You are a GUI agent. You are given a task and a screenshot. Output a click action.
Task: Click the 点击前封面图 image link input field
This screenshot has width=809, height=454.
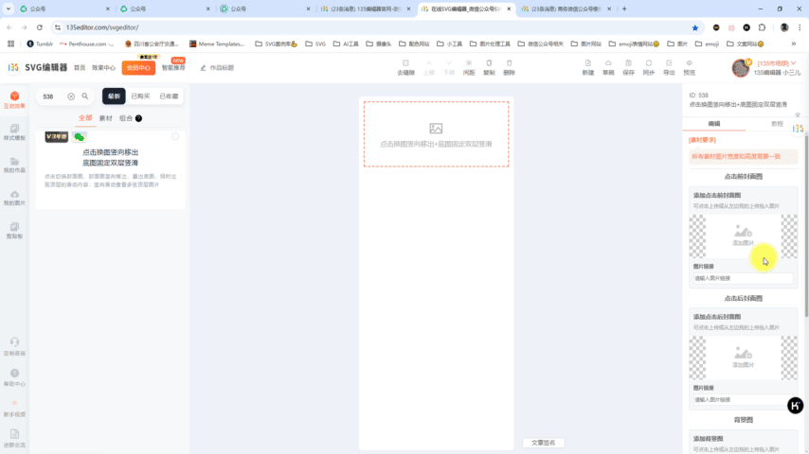click(743, 278)
